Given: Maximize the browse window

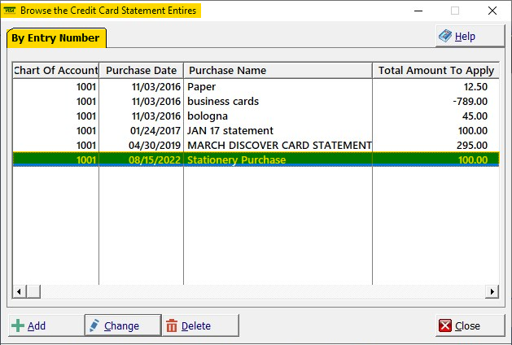Looking at the screenshot, I should (x=455, y=11).
